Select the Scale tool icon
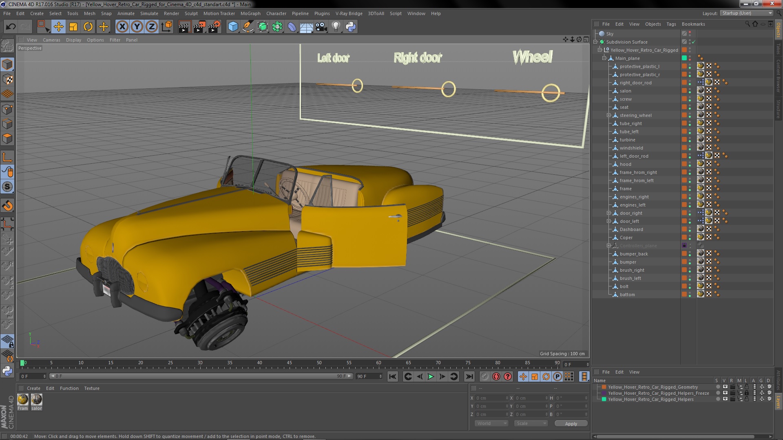The height and width of the screenshot is (440, 783). [x=73, y=27]
